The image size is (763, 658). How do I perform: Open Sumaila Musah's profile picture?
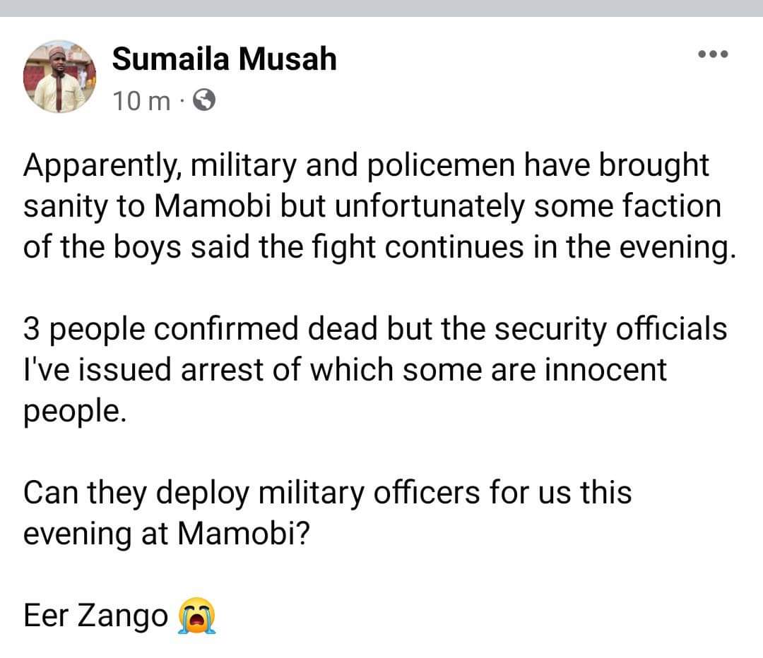(x=59, y=77)
